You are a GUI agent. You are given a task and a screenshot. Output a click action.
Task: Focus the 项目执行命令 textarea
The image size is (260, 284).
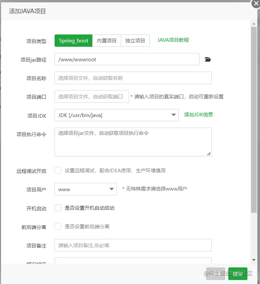133,142
